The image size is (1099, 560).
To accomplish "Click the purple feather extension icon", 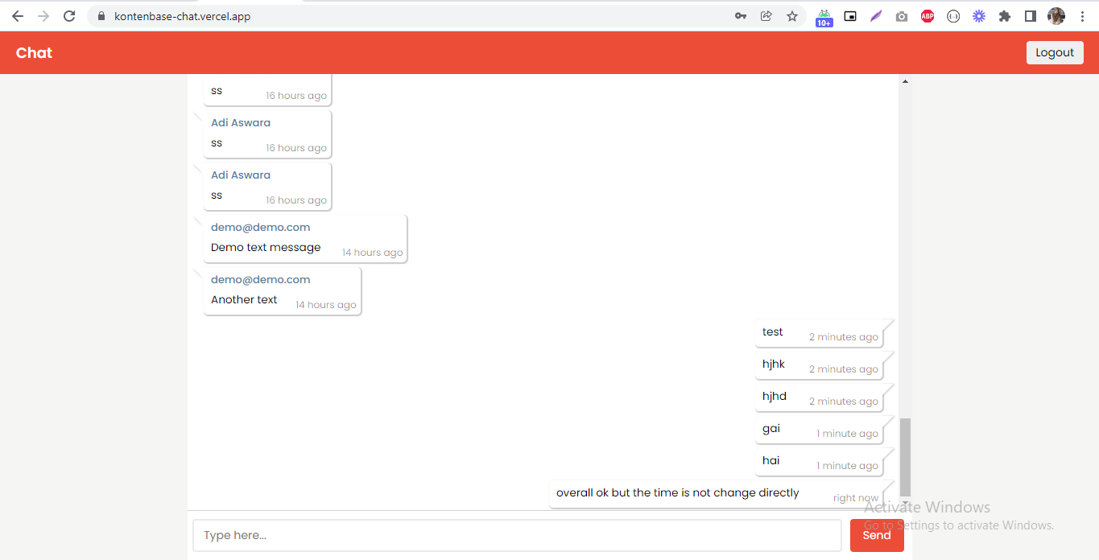I will click(876, 15).
